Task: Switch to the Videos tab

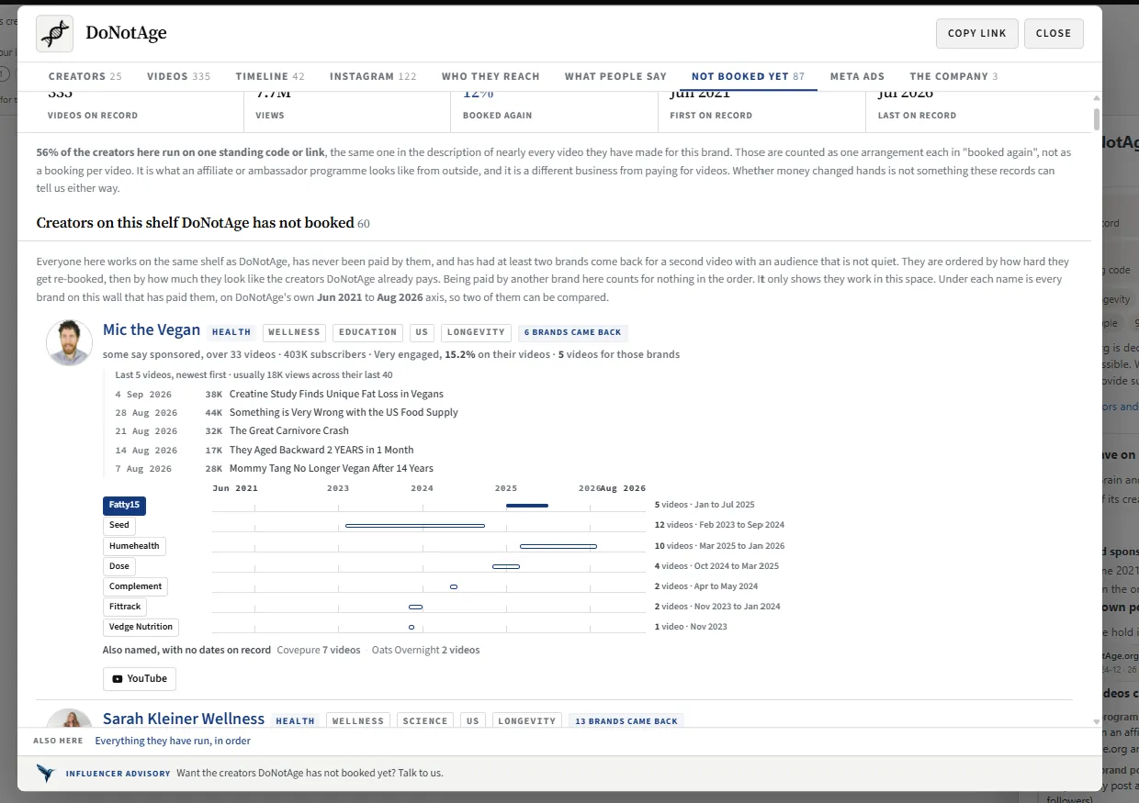Action: (179, 76)
